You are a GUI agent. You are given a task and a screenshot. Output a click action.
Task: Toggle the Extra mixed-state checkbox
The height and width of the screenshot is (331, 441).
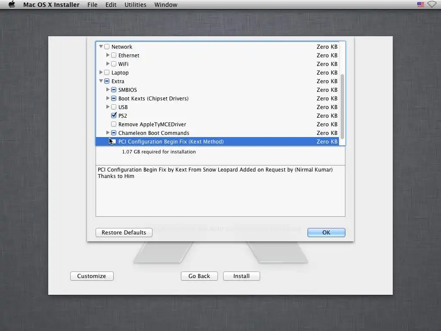(107, 81)
